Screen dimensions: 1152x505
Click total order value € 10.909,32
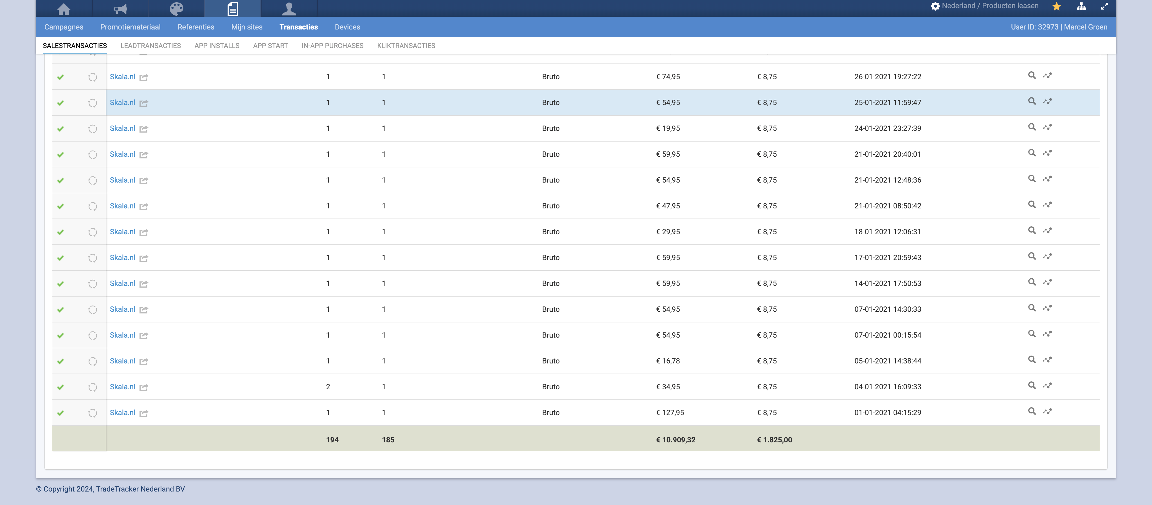[x=676, y=439]
